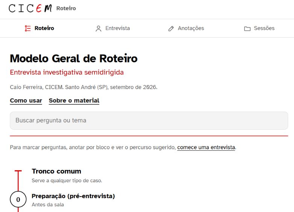The width and height of the screenshot is (294, 212).
Task: Open the Sessões tab
Action: [259, 28]
